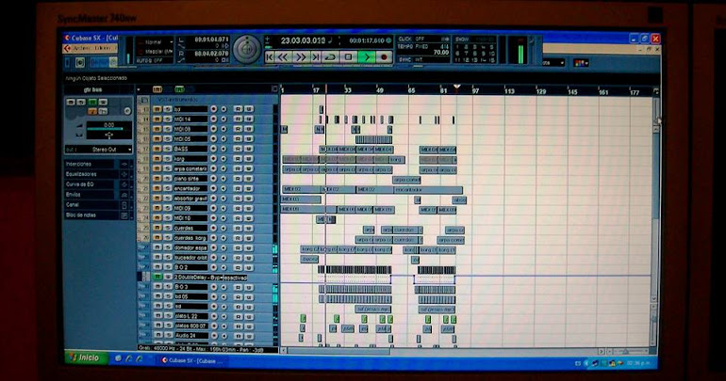Viewport: 726px width, 381px height.
Task: Click record enable on Audio 24 track
Action: point(213,336)
